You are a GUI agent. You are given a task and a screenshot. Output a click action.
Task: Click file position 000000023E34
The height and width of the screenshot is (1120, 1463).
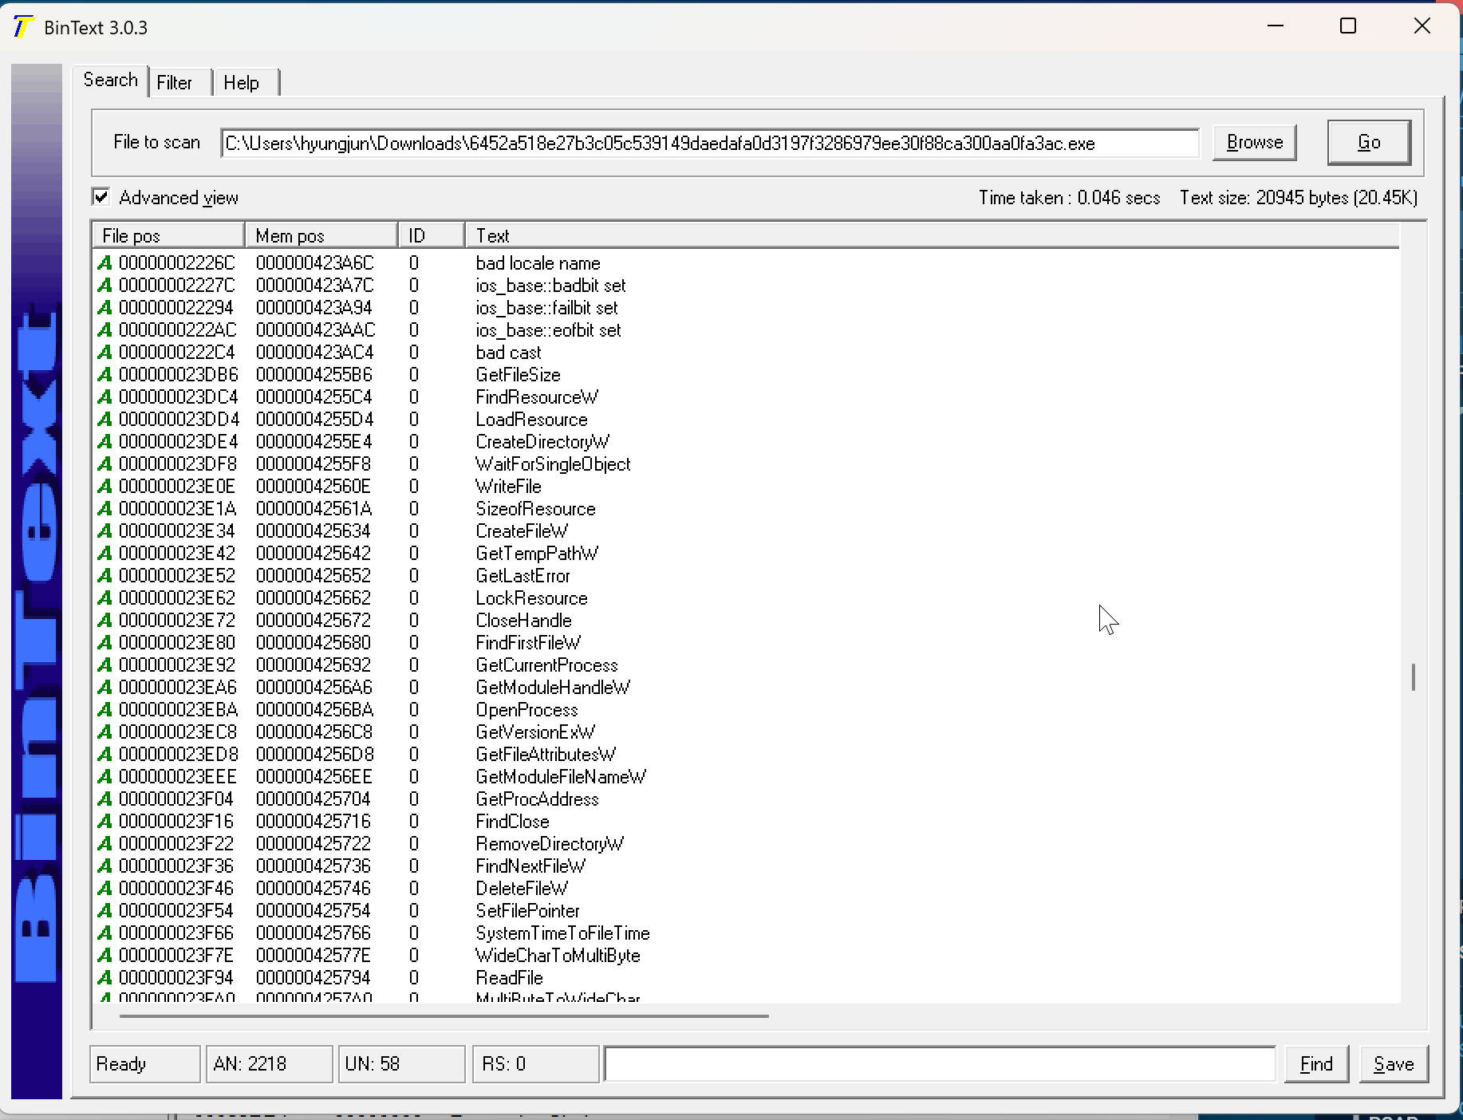pos(177,531)
